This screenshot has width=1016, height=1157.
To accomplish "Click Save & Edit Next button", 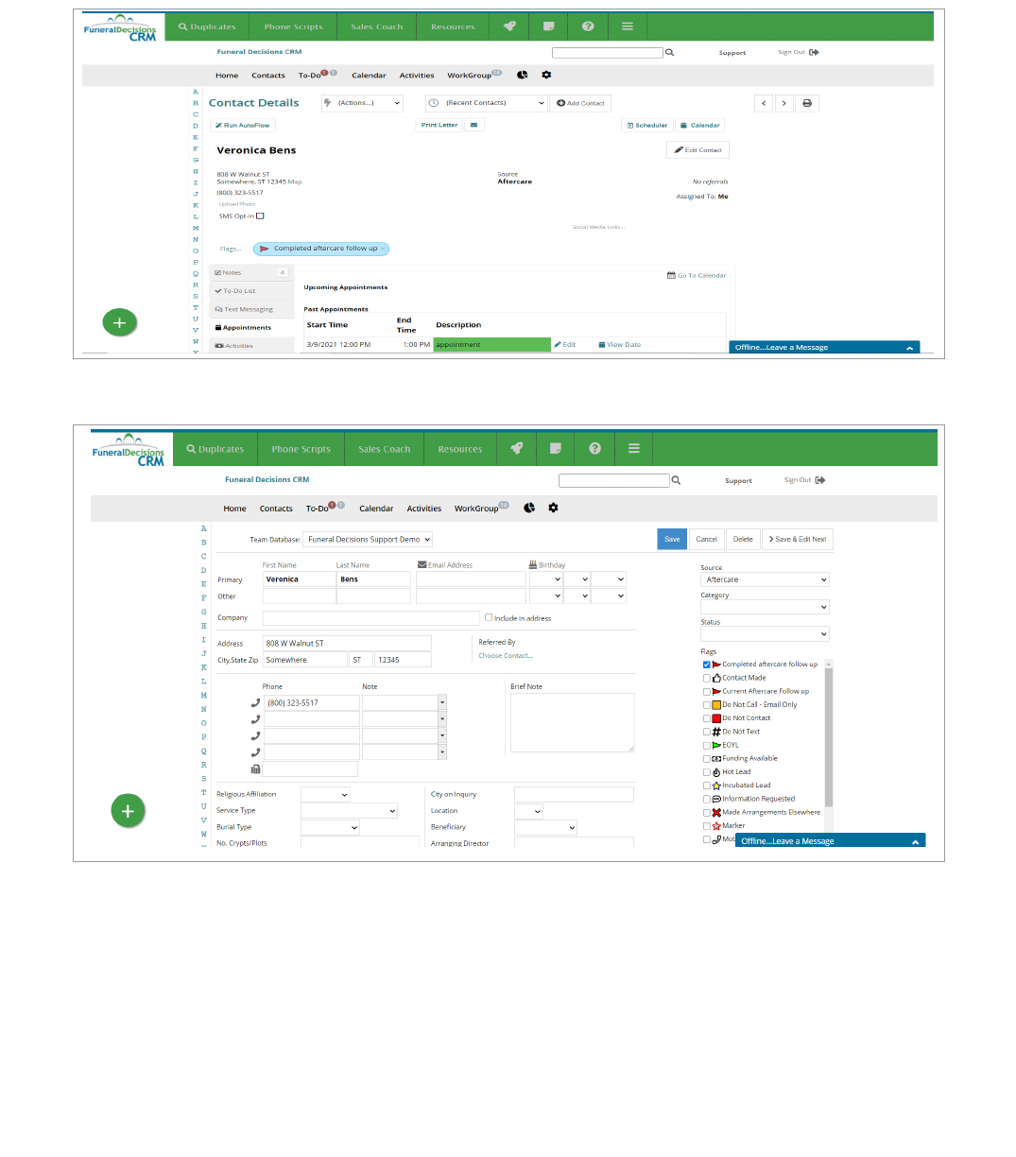I will pyautogui.click(x=797, y=539).
